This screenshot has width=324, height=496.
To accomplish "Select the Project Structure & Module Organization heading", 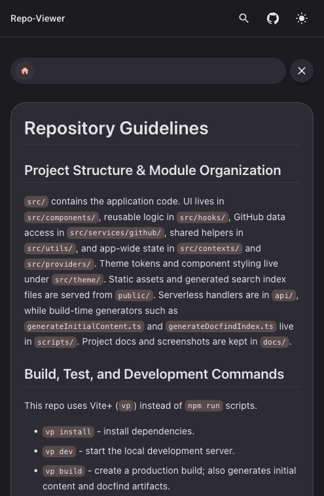I will 153,170.
